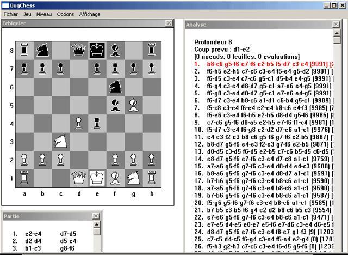Viewport: 348px width, 255px height.
Task: Click the black pawn on c7
Action: (60, 69)
